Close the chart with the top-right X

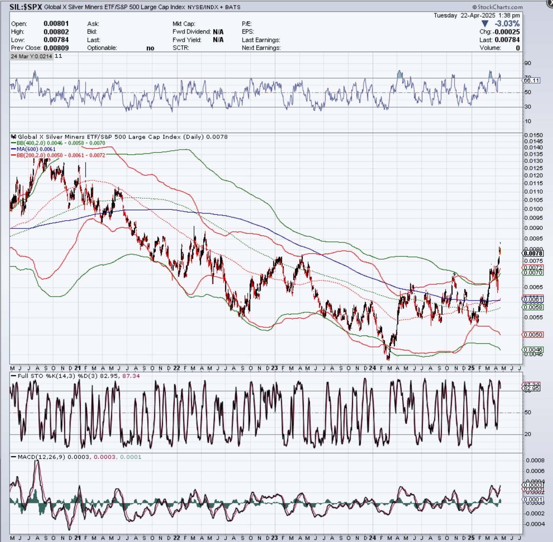550,2
